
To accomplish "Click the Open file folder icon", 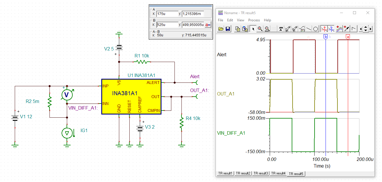I will pos(221,29).
